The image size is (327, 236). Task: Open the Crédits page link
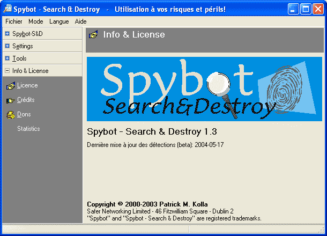(x=26, y=100)
